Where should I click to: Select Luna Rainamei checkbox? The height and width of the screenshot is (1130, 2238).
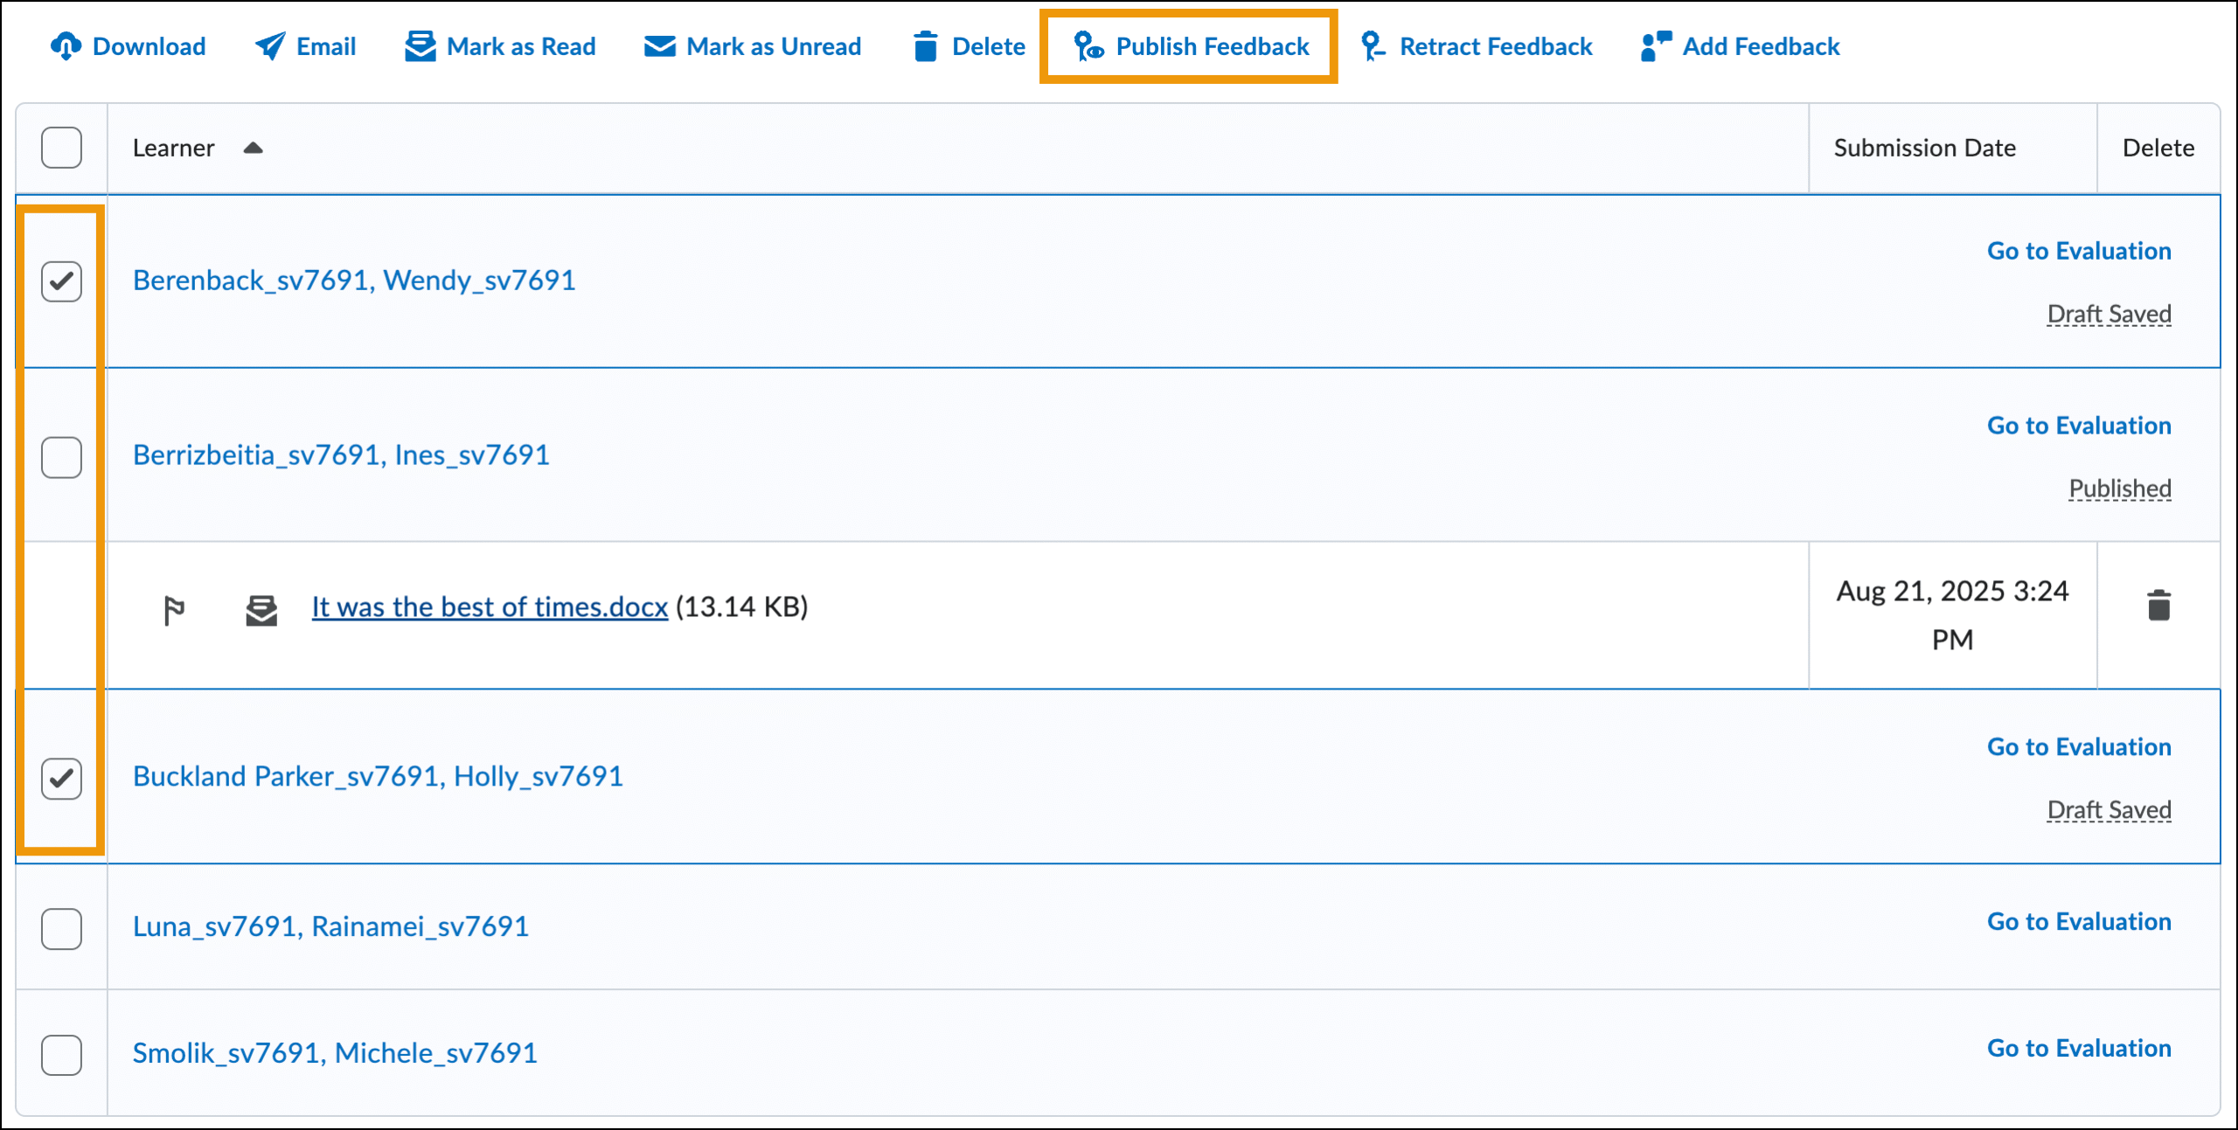coord(61,928)
